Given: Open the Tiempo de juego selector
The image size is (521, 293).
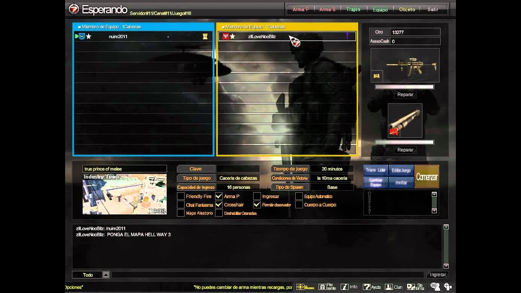Looking at the screenshot, I should pyautogui.click(x=290, y=168).
